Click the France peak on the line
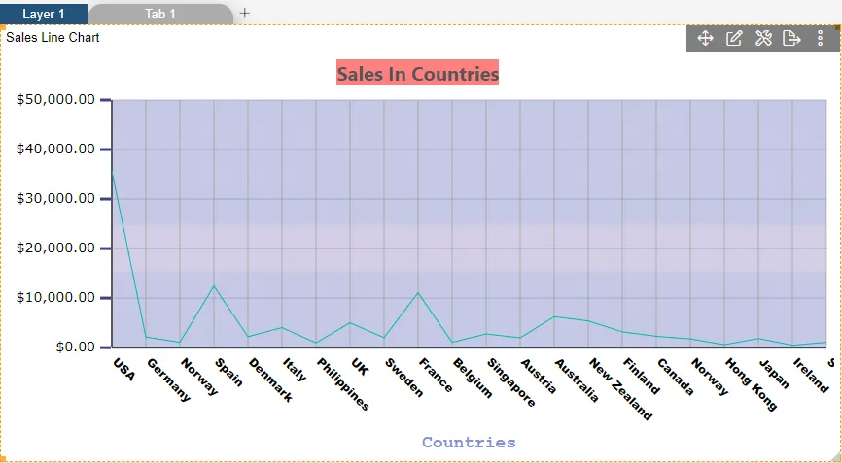 pos(418,292)
